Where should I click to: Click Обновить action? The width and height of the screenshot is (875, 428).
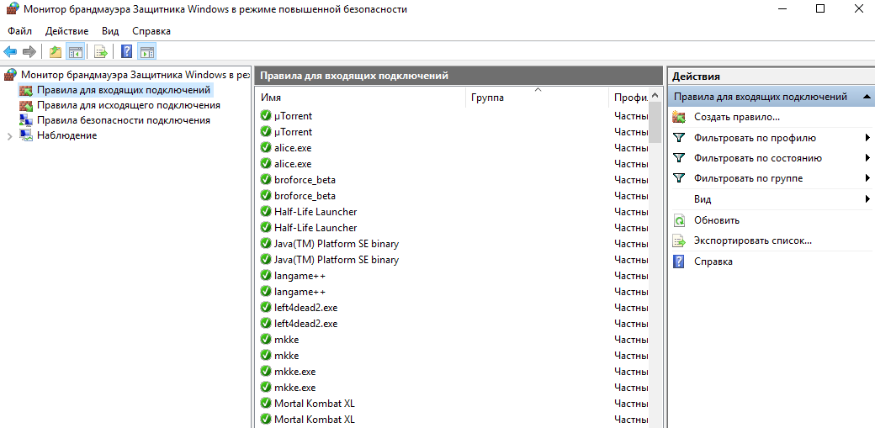pos(717,220)
